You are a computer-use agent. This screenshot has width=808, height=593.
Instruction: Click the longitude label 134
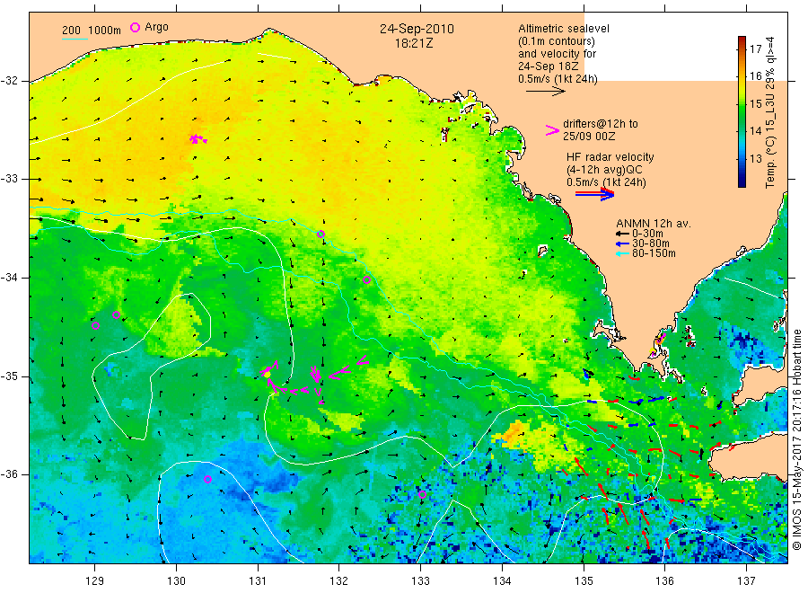click(x=502, y=581)
